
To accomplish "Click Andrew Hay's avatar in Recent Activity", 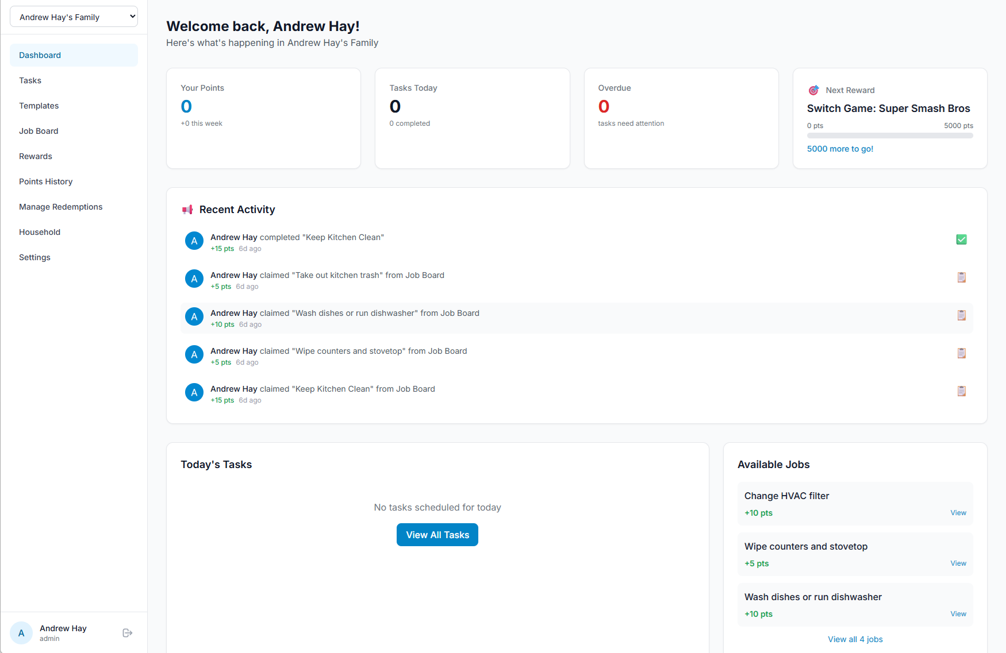I will coord(194,240).
